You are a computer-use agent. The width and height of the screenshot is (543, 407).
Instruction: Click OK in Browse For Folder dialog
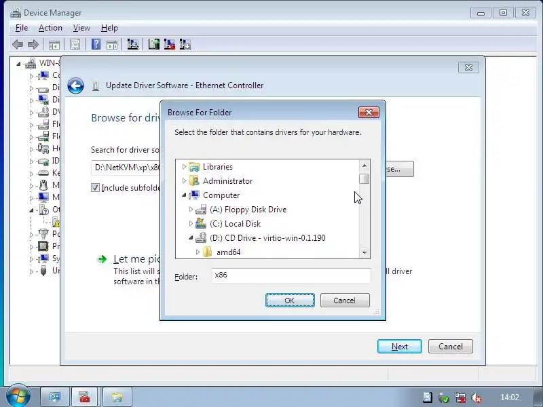[290, 300]
